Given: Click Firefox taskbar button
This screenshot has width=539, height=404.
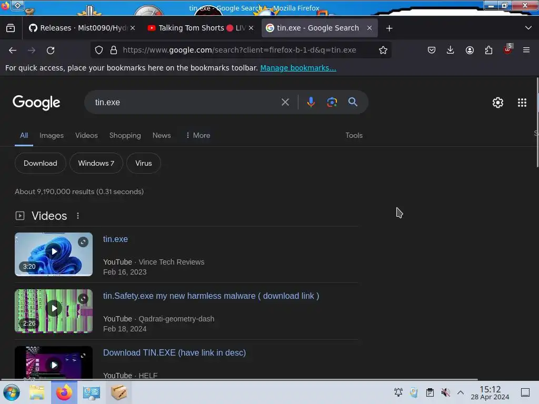Looking at the screenshot, I should 64,392.
